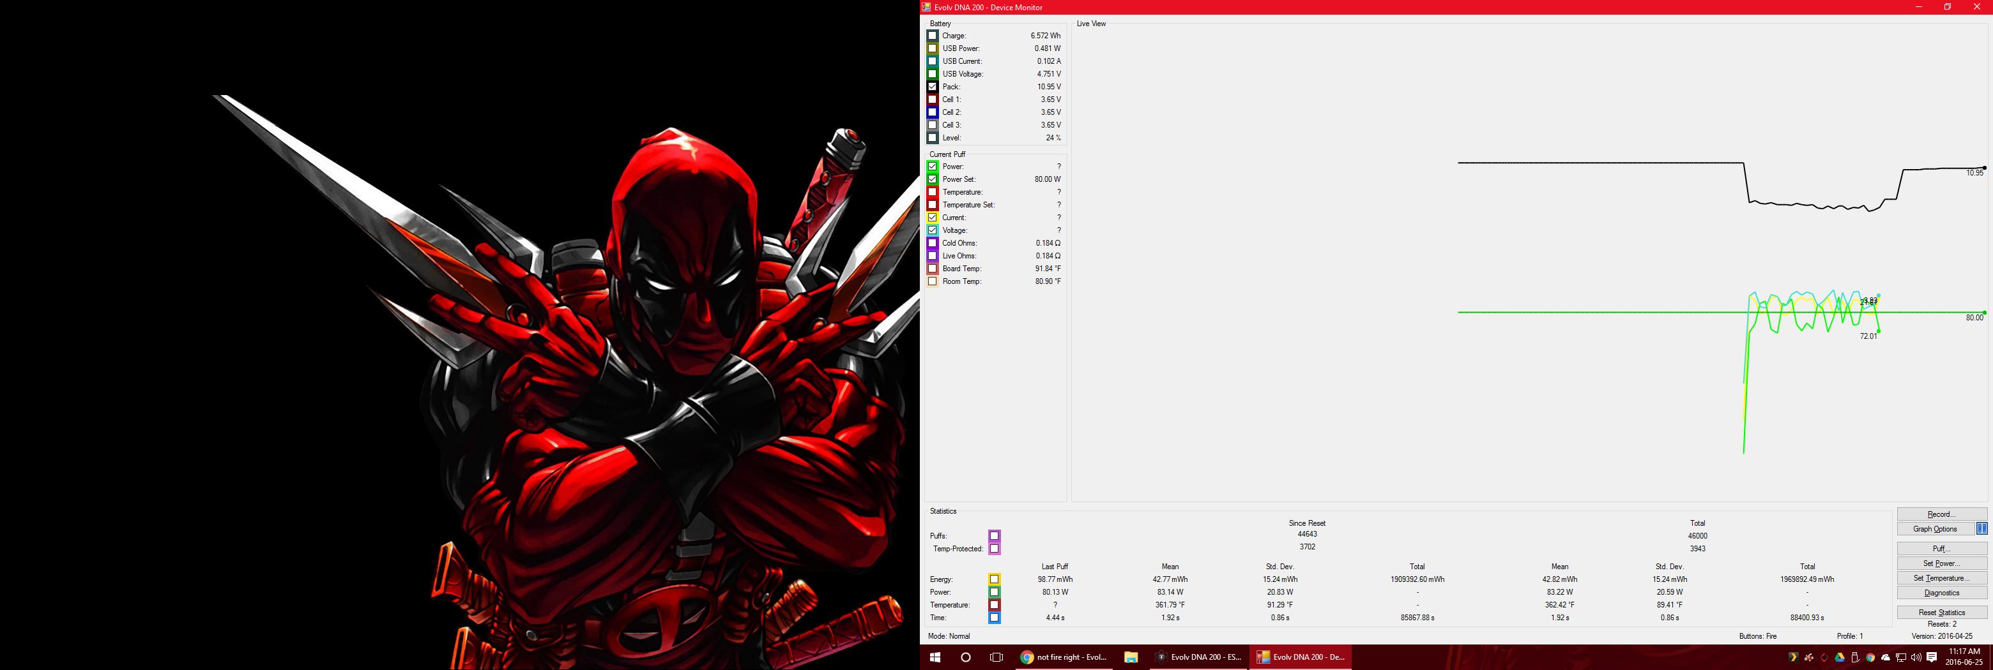Enable the Temperature graph checkbox
Viewport: 1993px width, 670px height.
932,191
